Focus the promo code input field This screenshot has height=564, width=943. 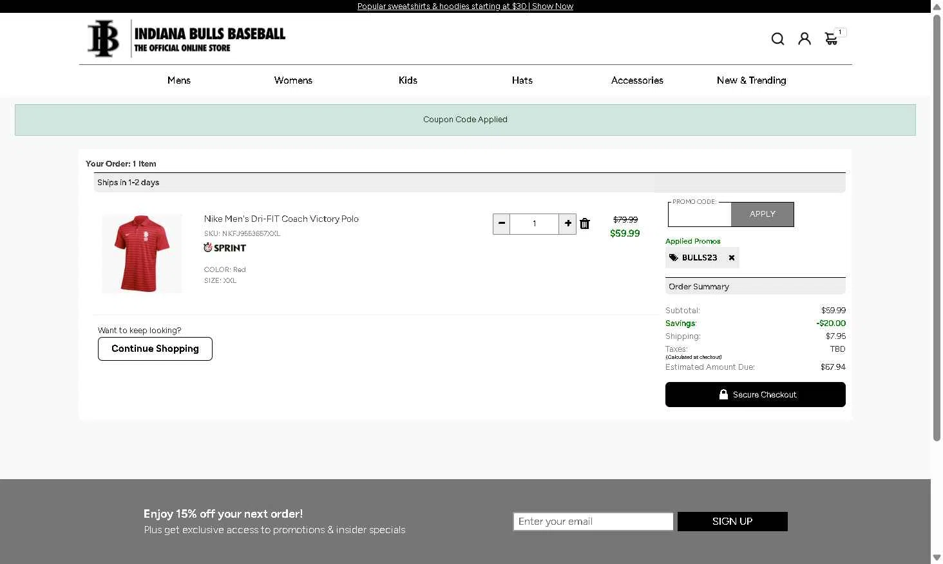tap(700, 214)
